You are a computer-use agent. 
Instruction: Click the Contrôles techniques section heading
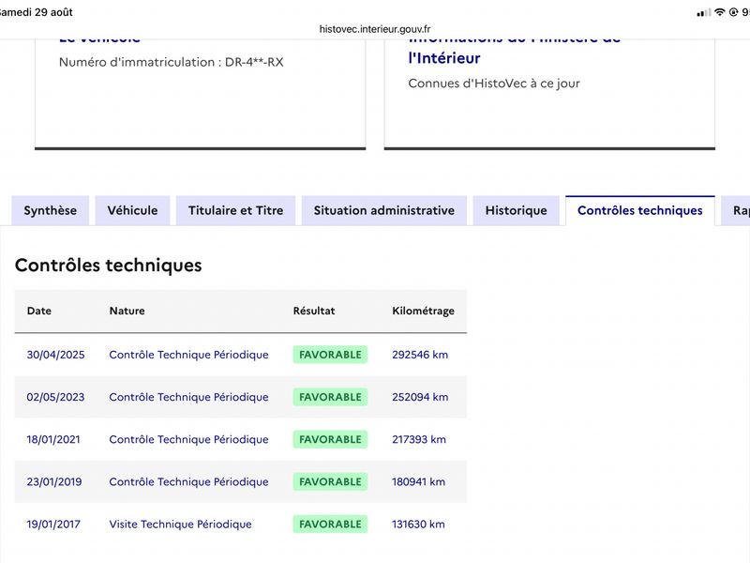[109, 266]
